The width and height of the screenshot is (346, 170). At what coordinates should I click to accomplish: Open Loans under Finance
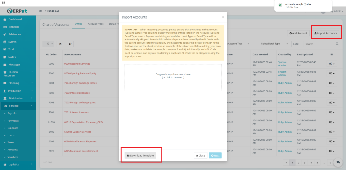pyautogui.click(x=11, y=135)
